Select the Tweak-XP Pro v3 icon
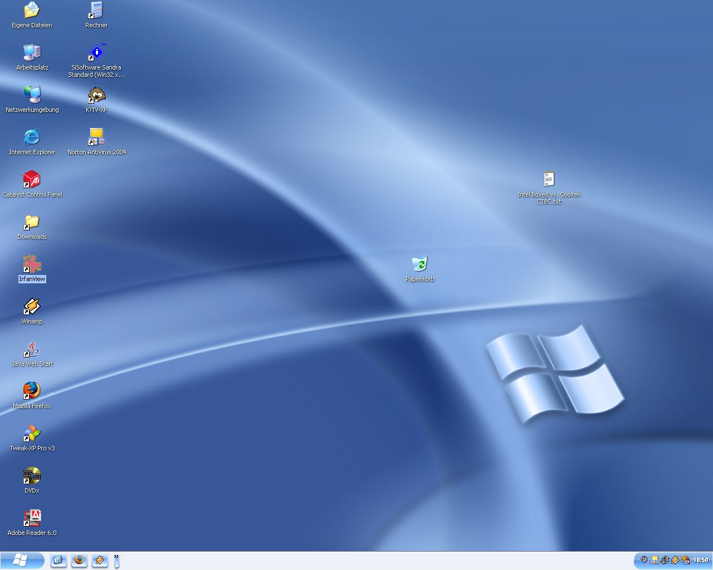Image resolution: width=713 pixels, height=570 pixels. click(x=32, y=434)
